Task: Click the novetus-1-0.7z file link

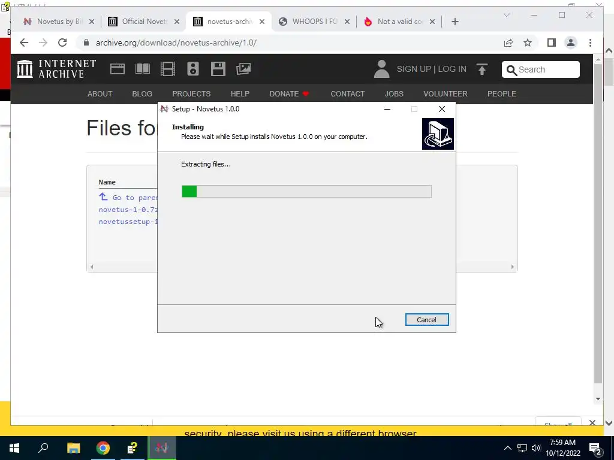Action: coord(128,210)
